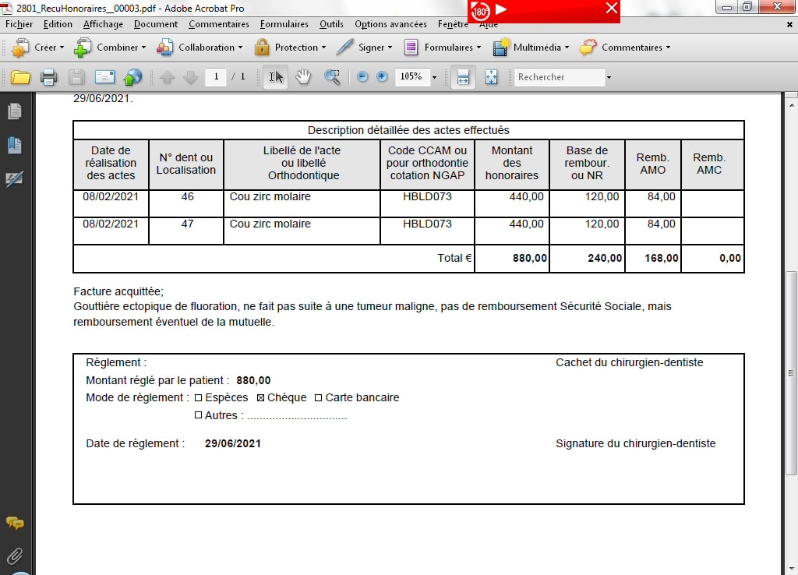Zoom out with the minus icon
This screenshot has height=575, width=798.
tap(362, 77)
